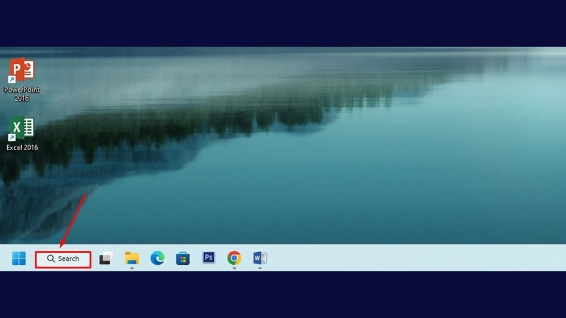Launch File Explorer from the taskbar
The height and width of the screenshot is (318, 566).
pyautogui.click(x=132, y=258)
